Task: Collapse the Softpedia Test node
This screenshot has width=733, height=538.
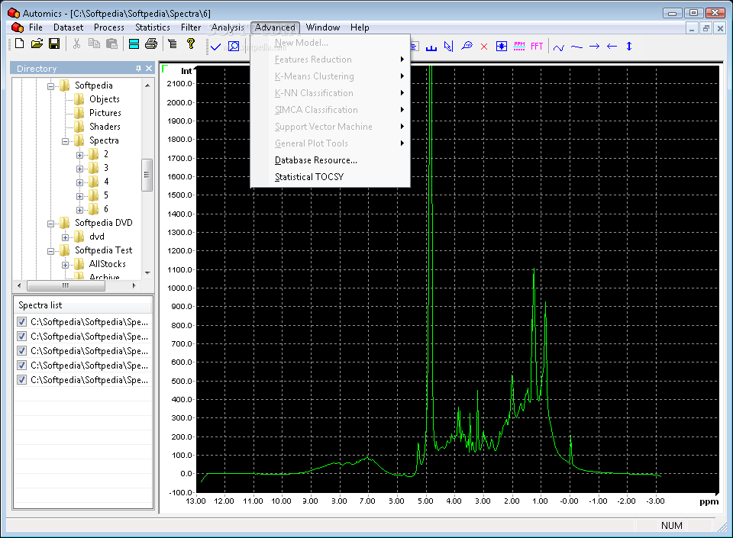Action: coord(51,251)
